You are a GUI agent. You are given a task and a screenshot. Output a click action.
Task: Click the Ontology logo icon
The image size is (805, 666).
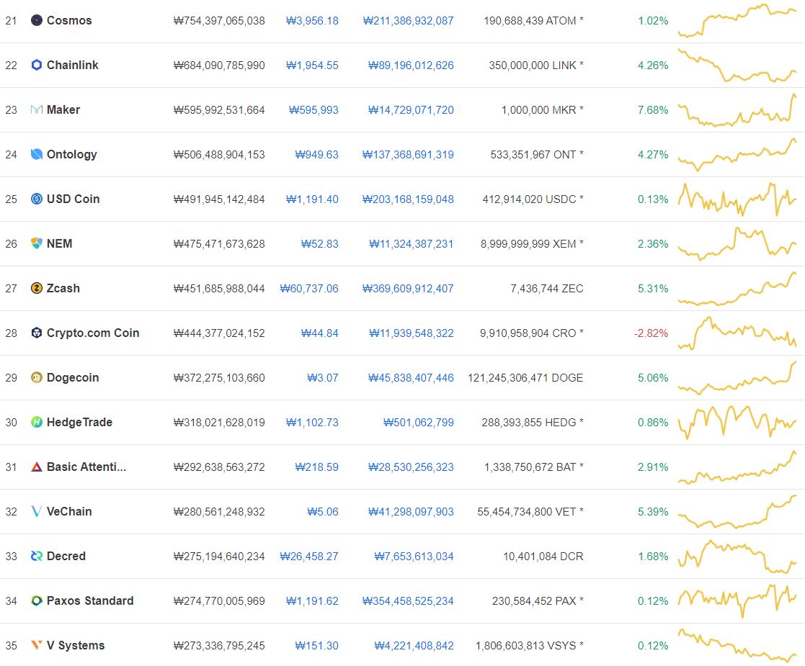pyautogui.click(x=37, y=155)
